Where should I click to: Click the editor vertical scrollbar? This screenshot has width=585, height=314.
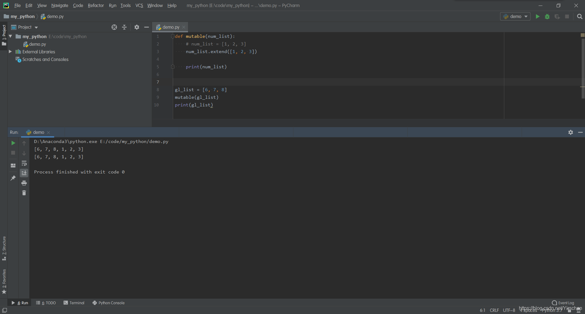[583, 68]
